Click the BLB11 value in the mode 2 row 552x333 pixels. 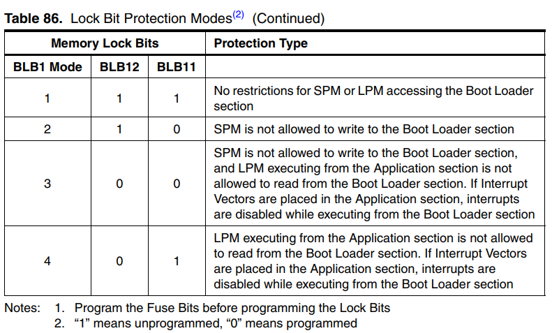pos(176,129)
